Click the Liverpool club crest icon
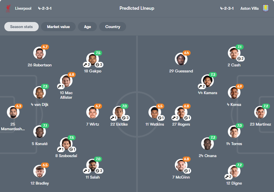This screenshot has height=192, width=274. [x=8, y=8]
